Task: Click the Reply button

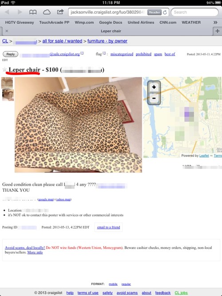Action: (x=10, y=54)
